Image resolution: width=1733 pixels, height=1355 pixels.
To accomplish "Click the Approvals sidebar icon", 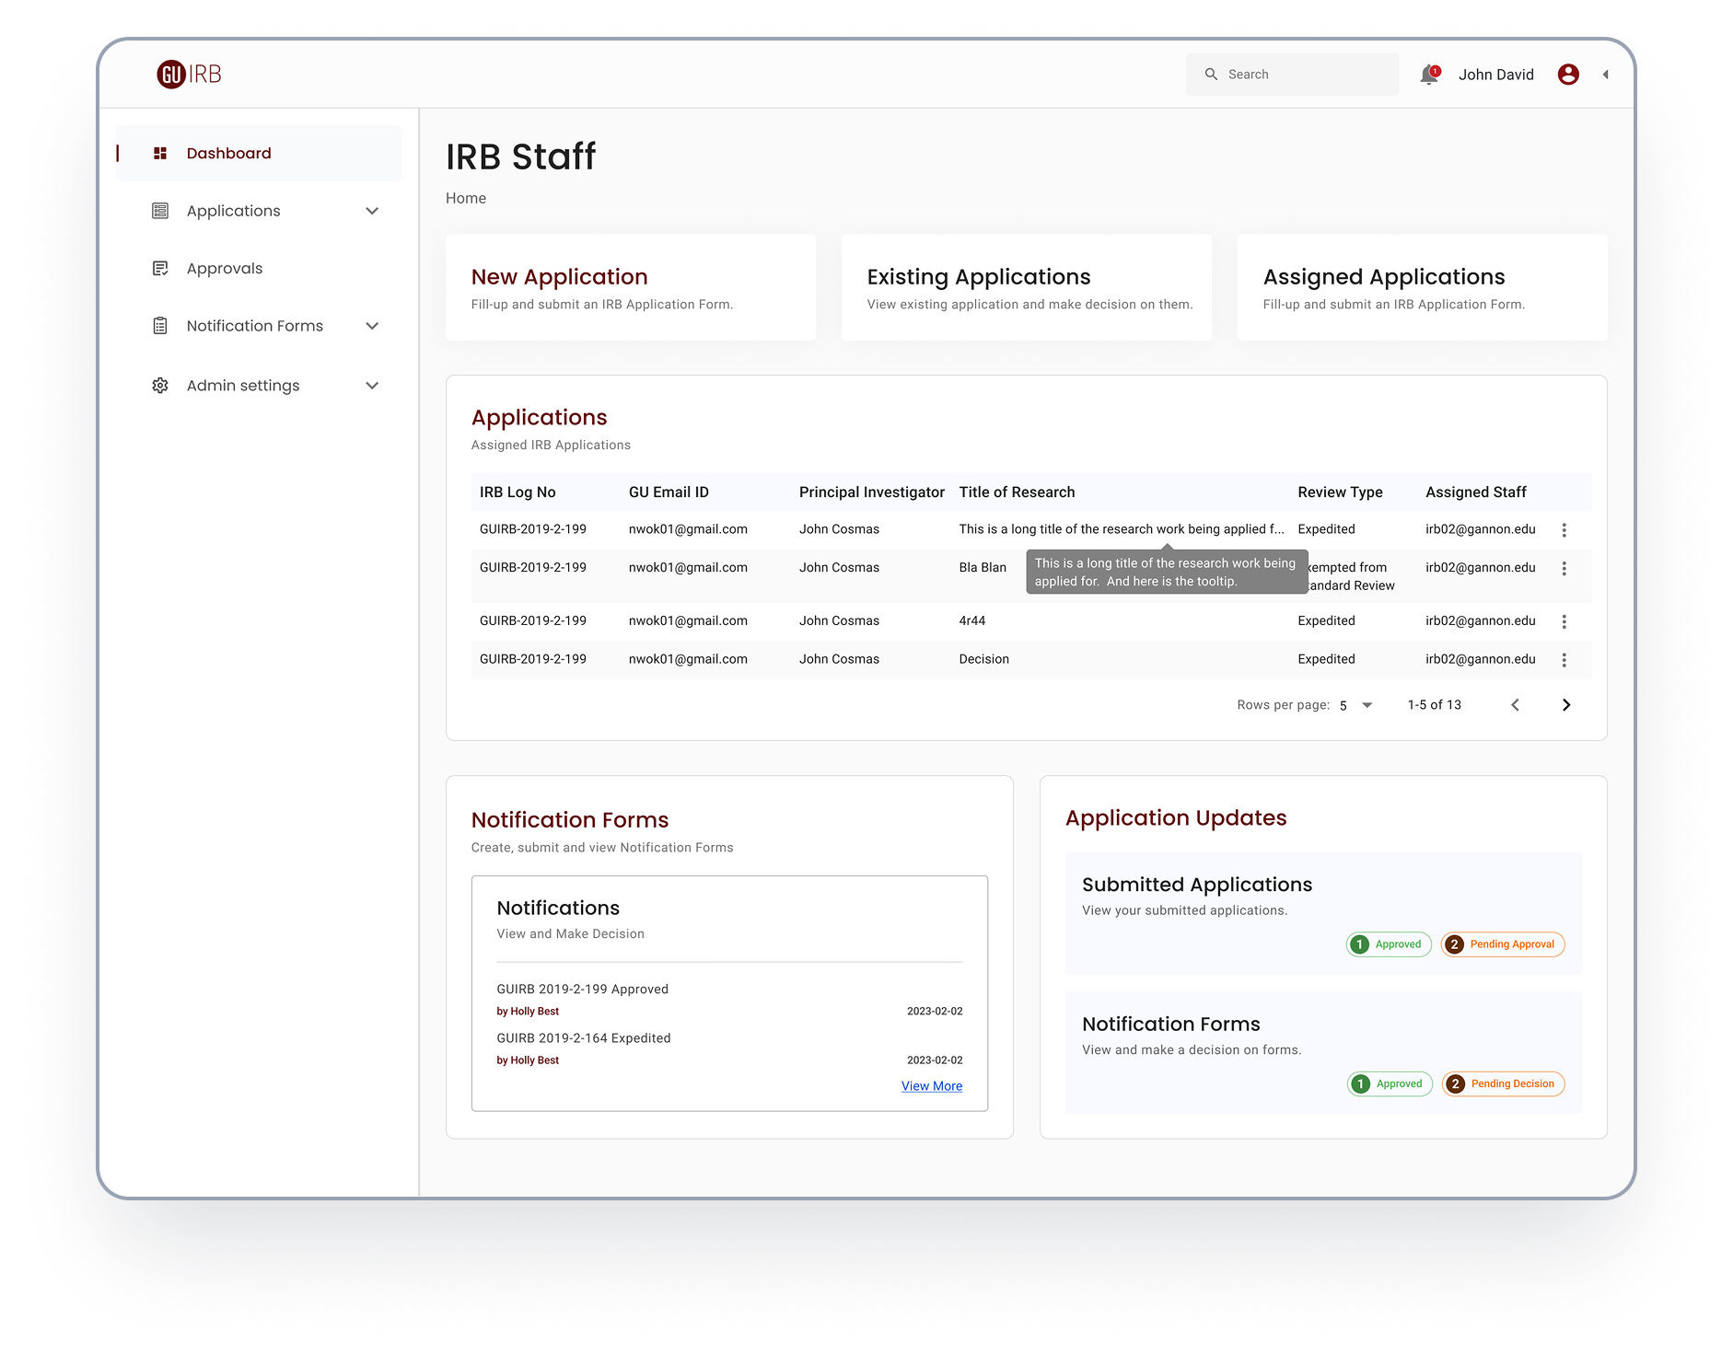I will pyautogui.click(x=160, y=269).
